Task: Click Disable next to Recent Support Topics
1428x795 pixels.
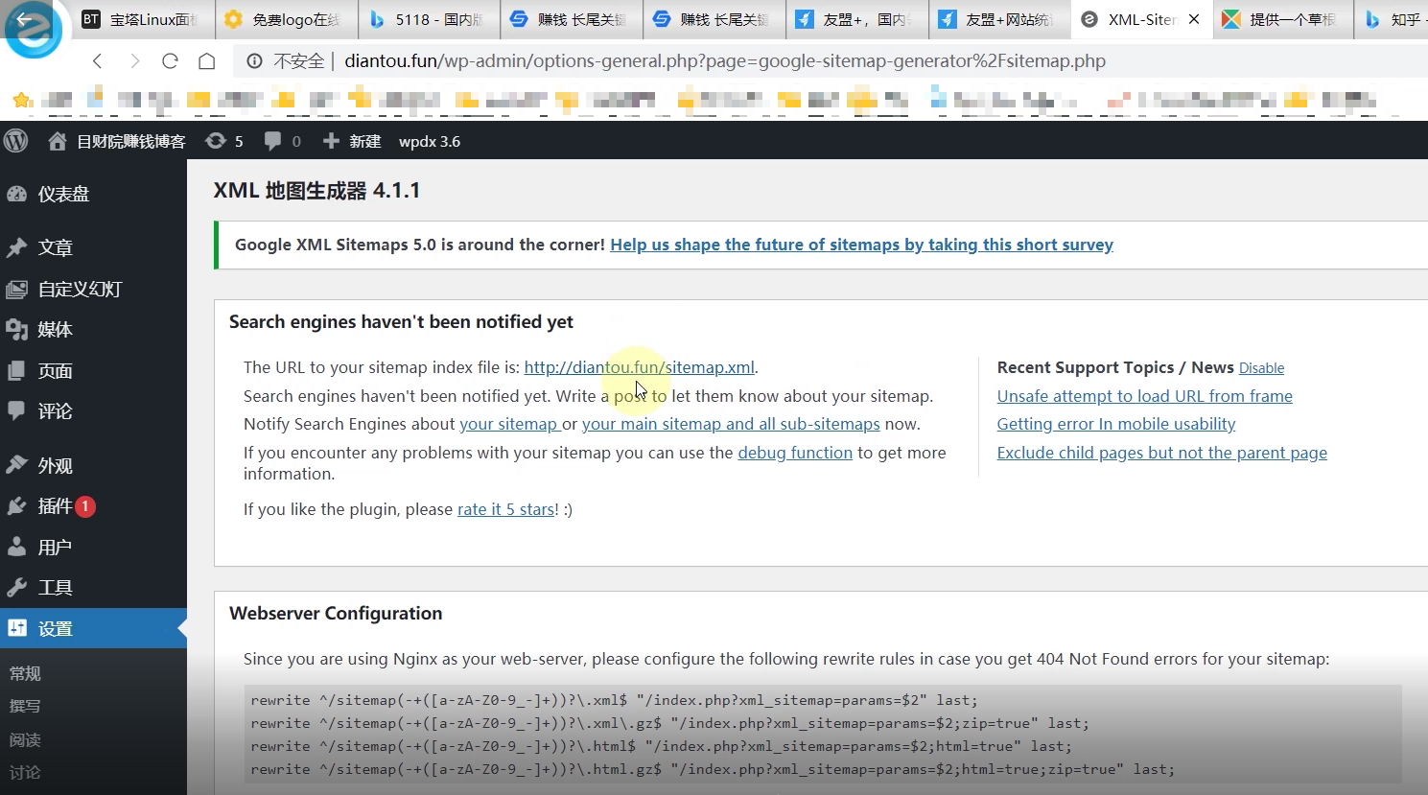Action: click(1261, 368)
